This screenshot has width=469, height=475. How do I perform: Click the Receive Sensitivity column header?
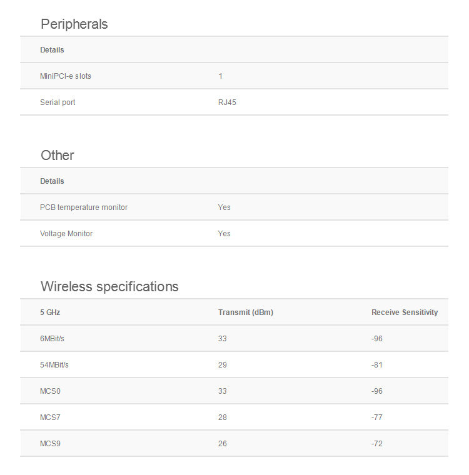[405, 312]
